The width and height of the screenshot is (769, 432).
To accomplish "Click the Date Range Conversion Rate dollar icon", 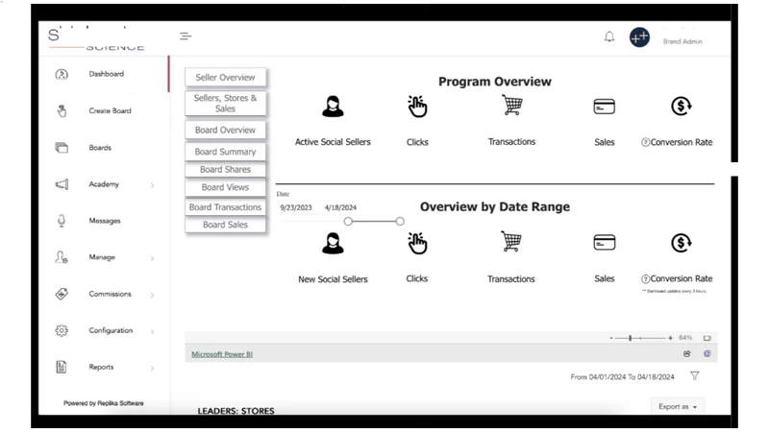I will 682,243.
